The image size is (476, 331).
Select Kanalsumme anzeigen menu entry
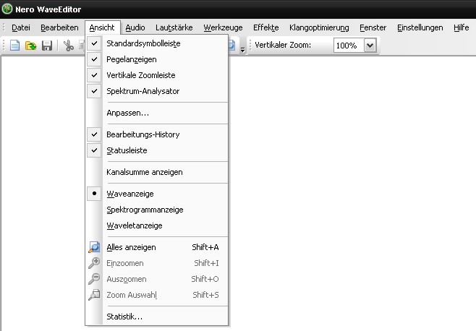[157, 172]
